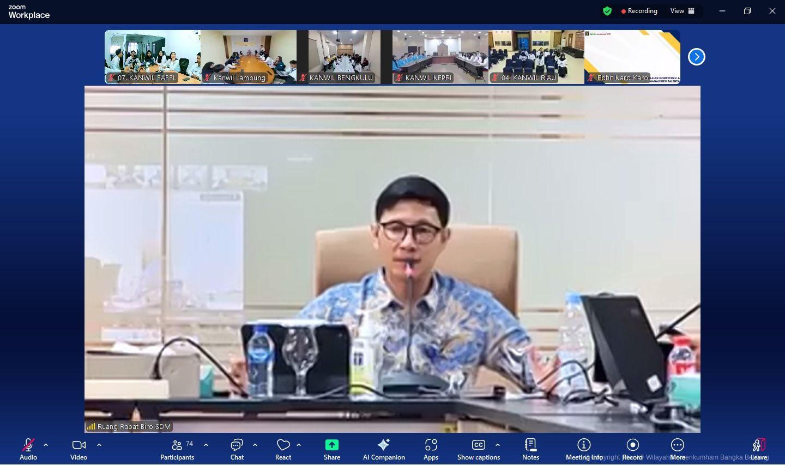
Task: Open the View layout menu
Action: click(682, 11)
